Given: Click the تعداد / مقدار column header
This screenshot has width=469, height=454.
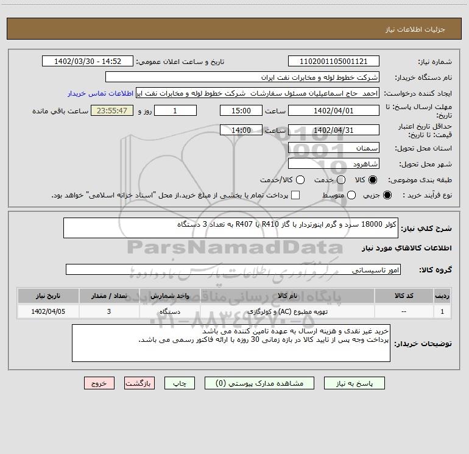Looking at the screenshot, I should coord(109,296).
